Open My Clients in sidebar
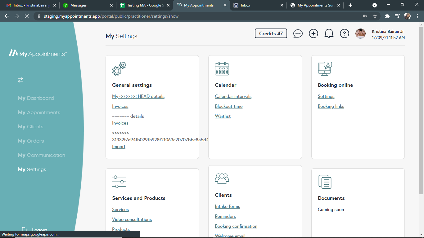This screenshot has height=238, width=424. point(31,127)
